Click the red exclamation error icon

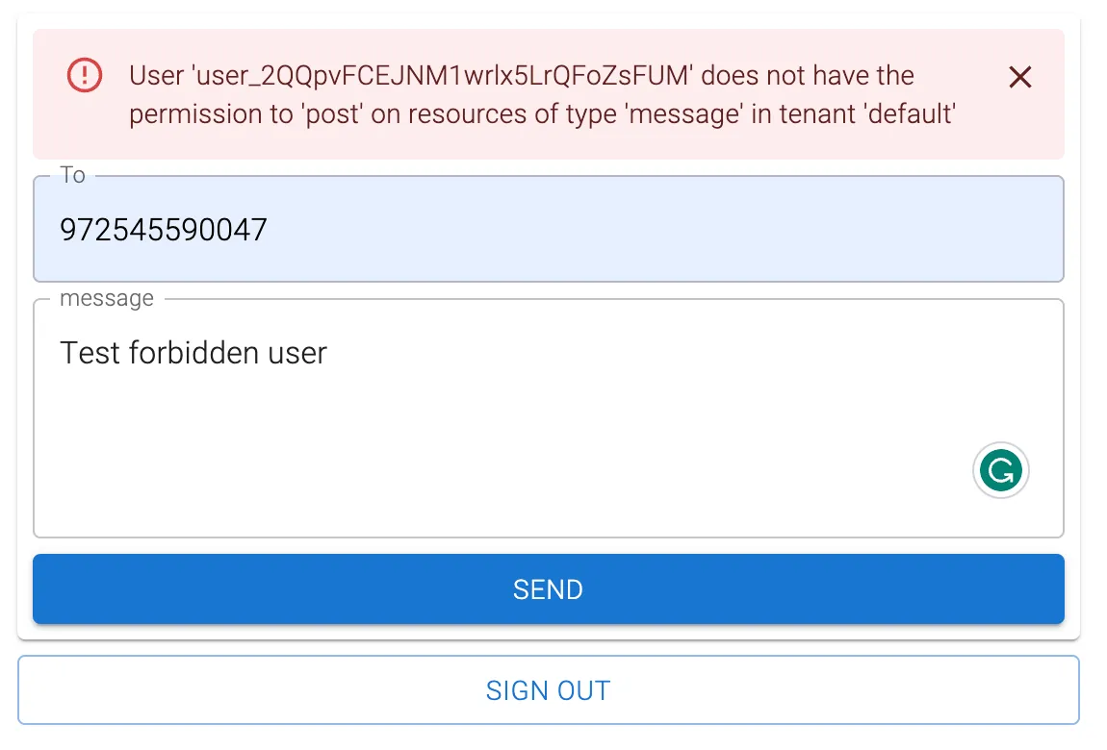pyautogui.click(x=83, y=76)
